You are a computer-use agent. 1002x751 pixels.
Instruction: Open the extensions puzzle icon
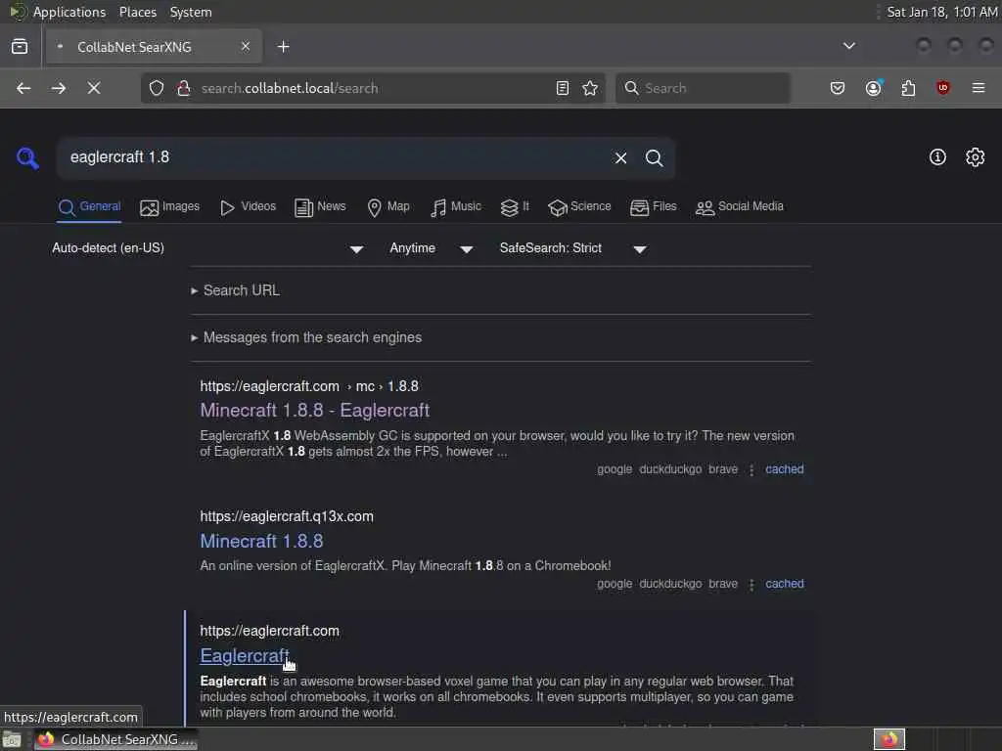[908, 88]
